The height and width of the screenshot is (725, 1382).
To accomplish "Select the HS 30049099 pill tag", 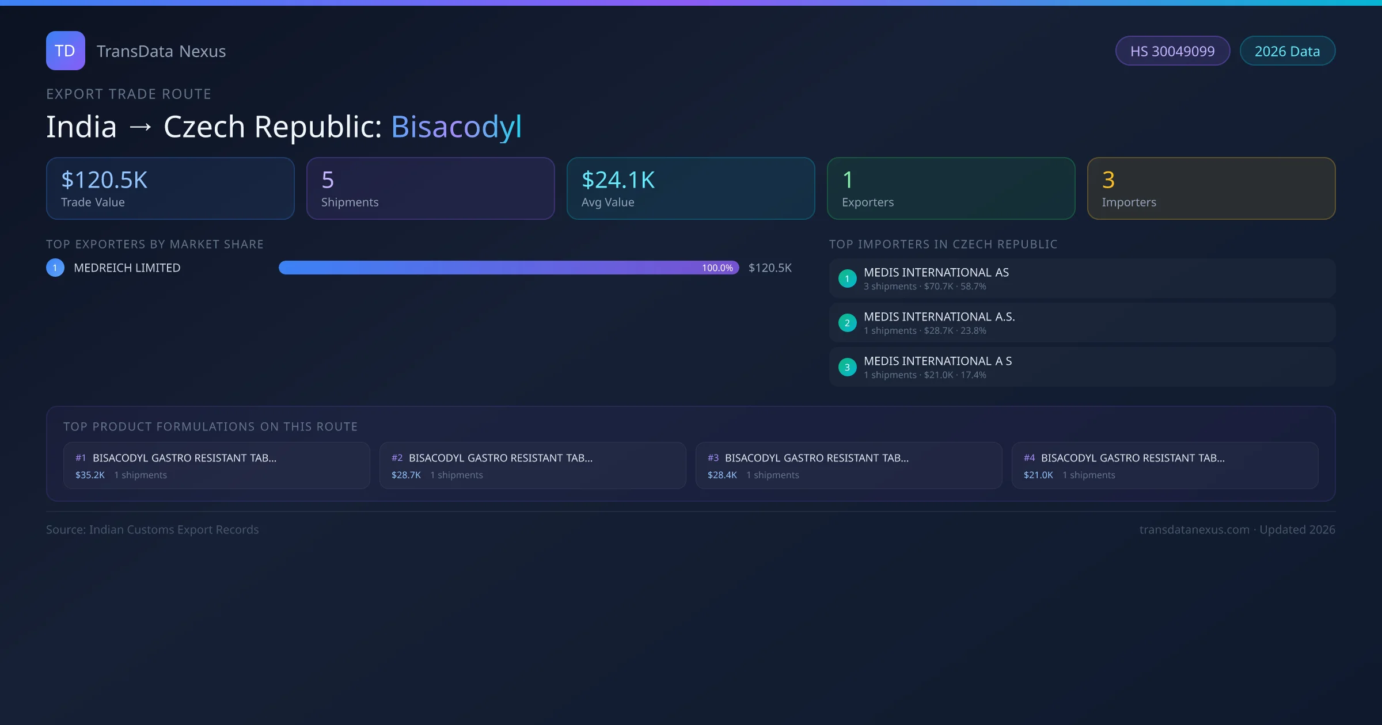I will (1172, 51).
